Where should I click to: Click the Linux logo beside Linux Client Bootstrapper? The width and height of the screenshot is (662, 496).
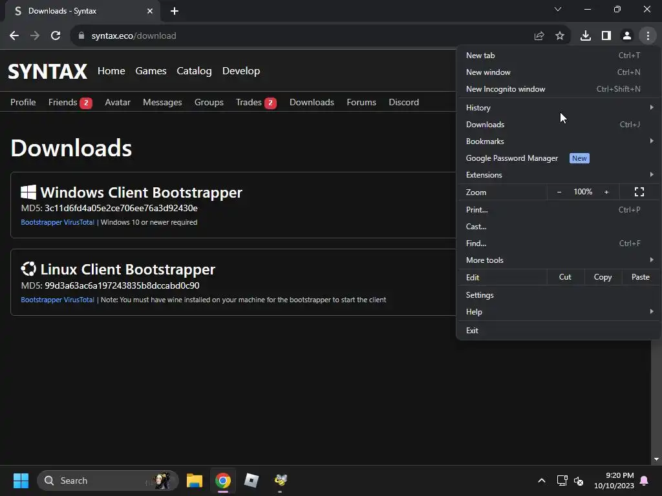(28, 269)
